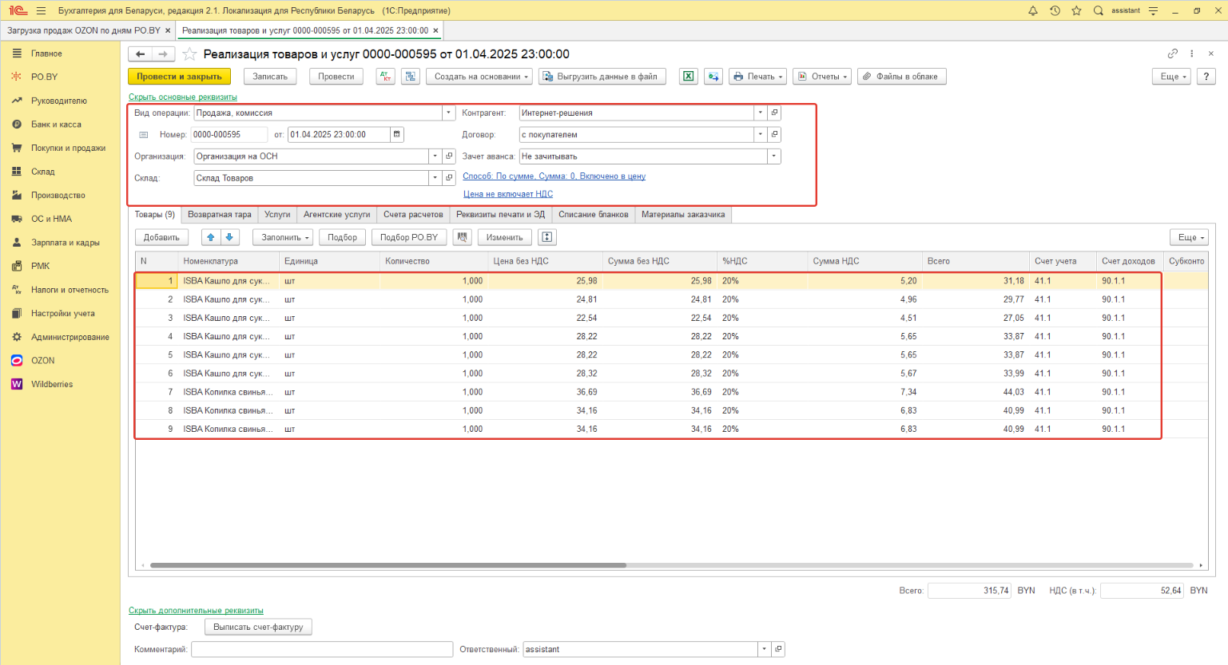Go back with the left arrow button
Screen dimensions: 1228x665
point(141,53)
